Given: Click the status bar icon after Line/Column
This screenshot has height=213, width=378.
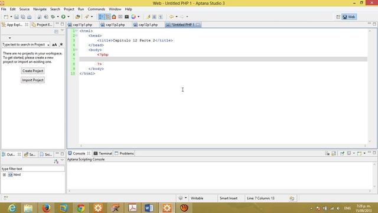Looking at the screenshot, I should tap(292, 198).
